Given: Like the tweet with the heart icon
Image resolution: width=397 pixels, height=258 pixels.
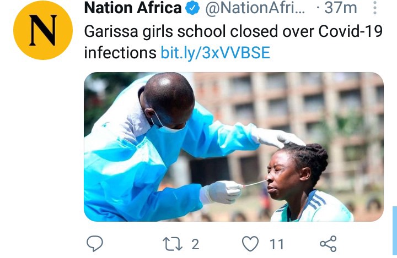Looking at the screenshot, I should click(250, 244).
